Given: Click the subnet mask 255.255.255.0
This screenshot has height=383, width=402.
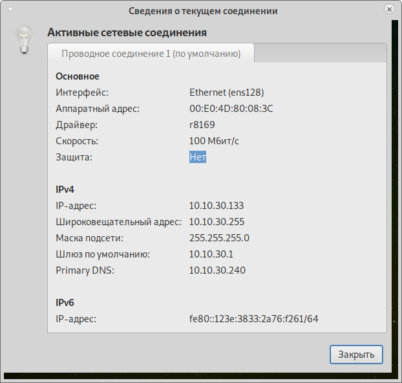Looking at the screenshot, I should coord(219,238).
